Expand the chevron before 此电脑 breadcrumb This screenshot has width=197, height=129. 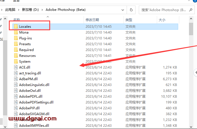2,10
